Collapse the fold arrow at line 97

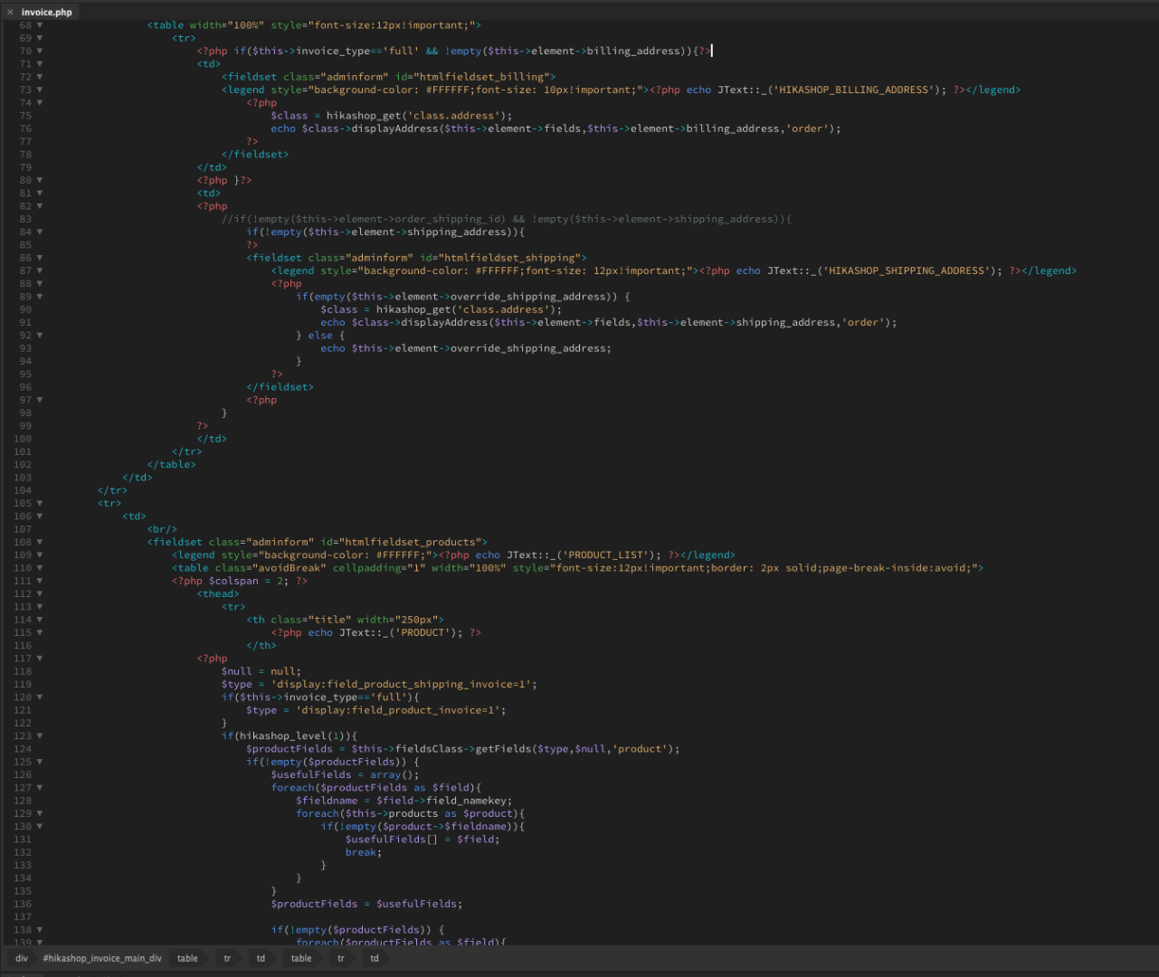tap(40, 400)
